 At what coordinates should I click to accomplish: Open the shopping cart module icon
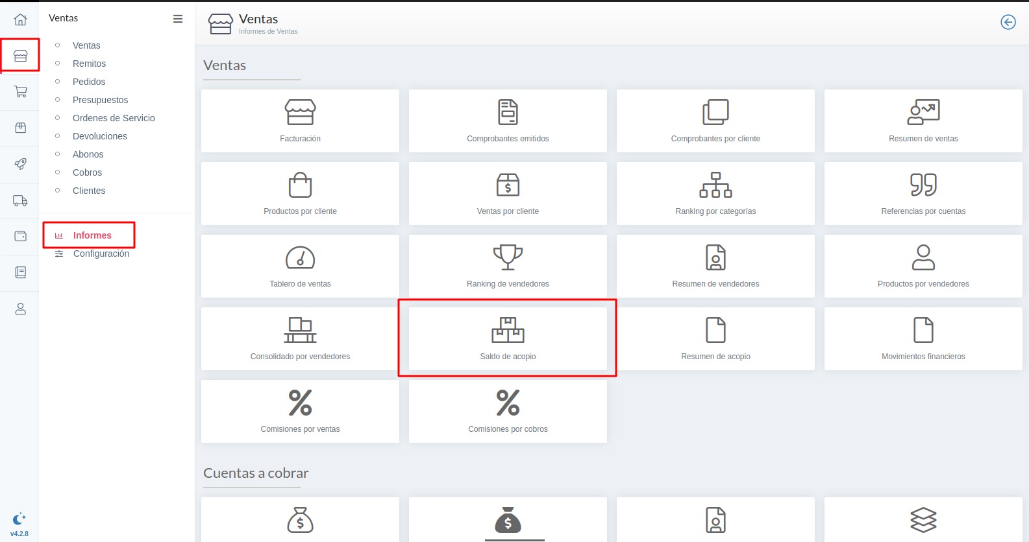pos(20,92)
